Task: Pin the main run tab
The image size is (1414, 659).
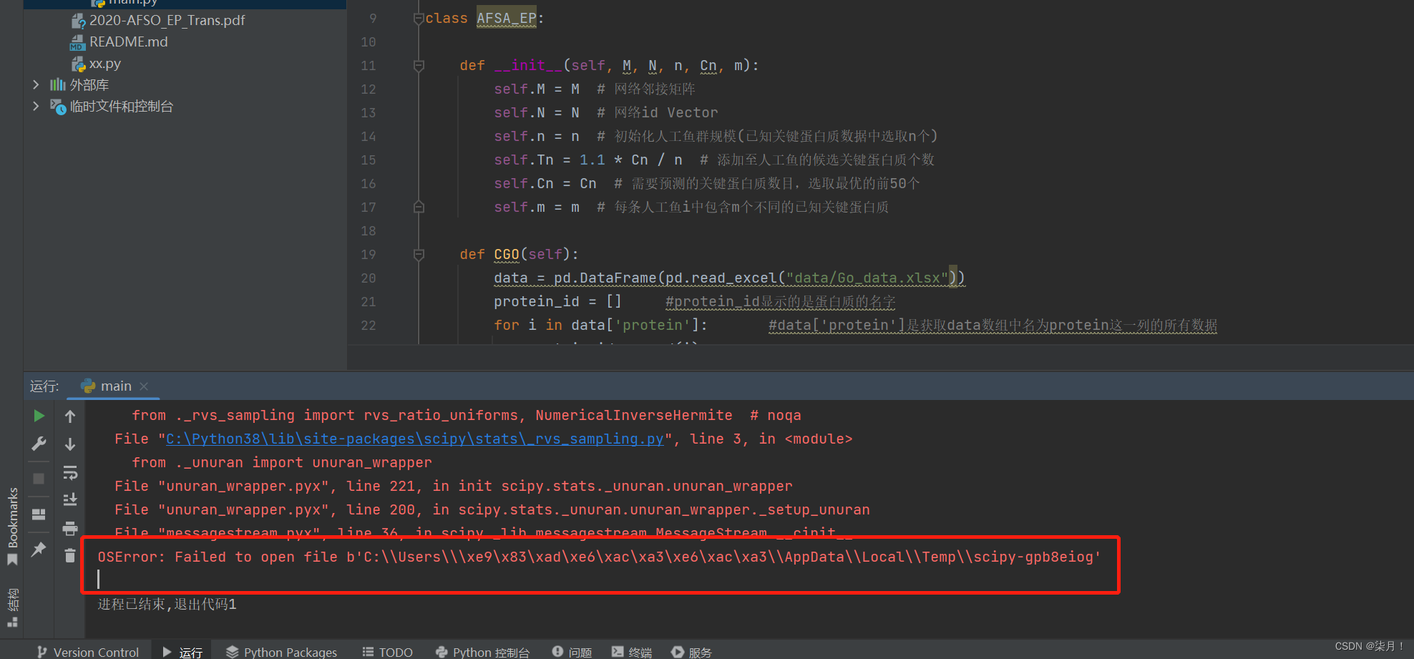Action: (39, 549)
